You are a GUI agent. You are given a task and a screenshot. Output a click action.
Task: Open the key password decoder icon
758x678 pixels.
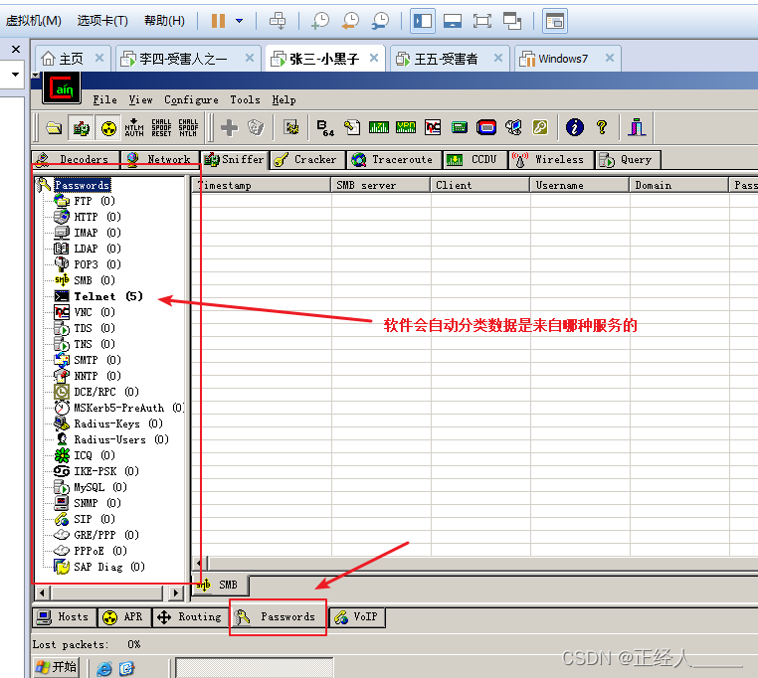pyautogui.click(x=540, y=127)
